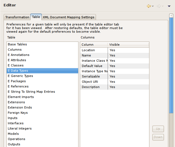The height and width of the screenshot is (147, 175).
Task: Open the forward history dropdown arrow
Action: (x=163, y=6)
